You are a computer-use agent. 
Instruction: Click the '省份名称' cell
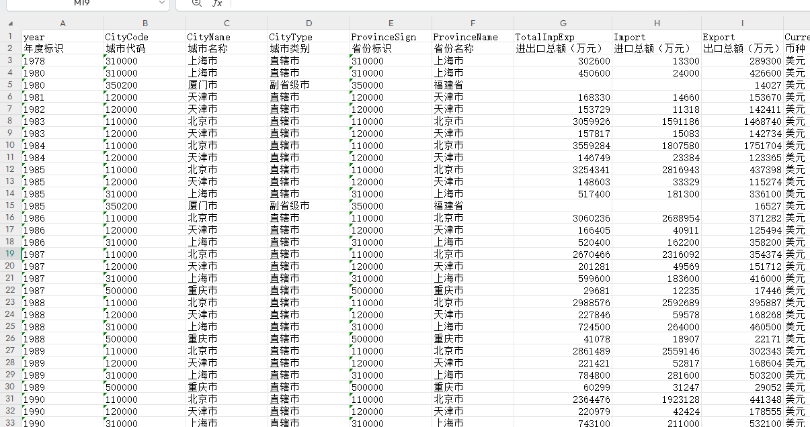pos(473,49)
